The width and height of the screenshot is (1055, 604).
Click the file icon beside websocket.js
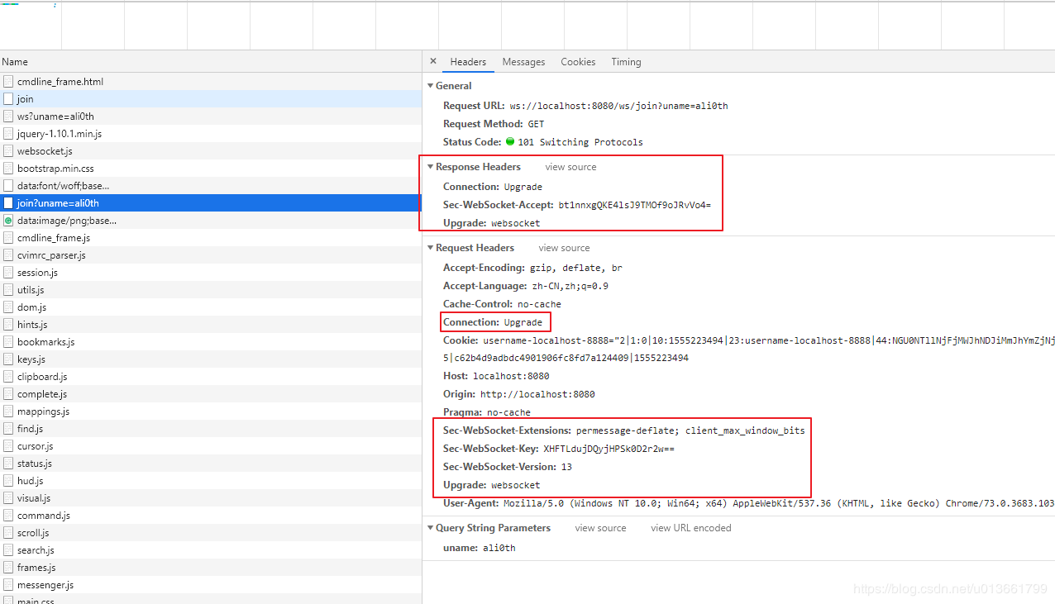(8, 151)
